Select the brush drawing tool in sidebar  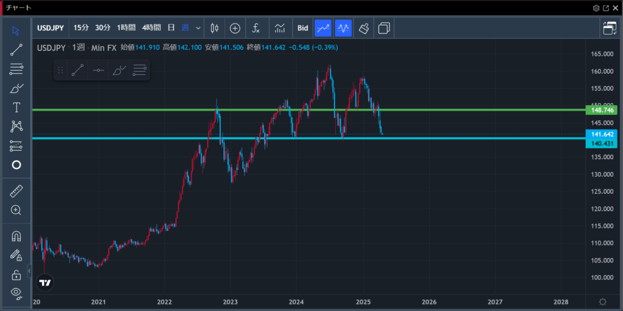tap(16, 88)
